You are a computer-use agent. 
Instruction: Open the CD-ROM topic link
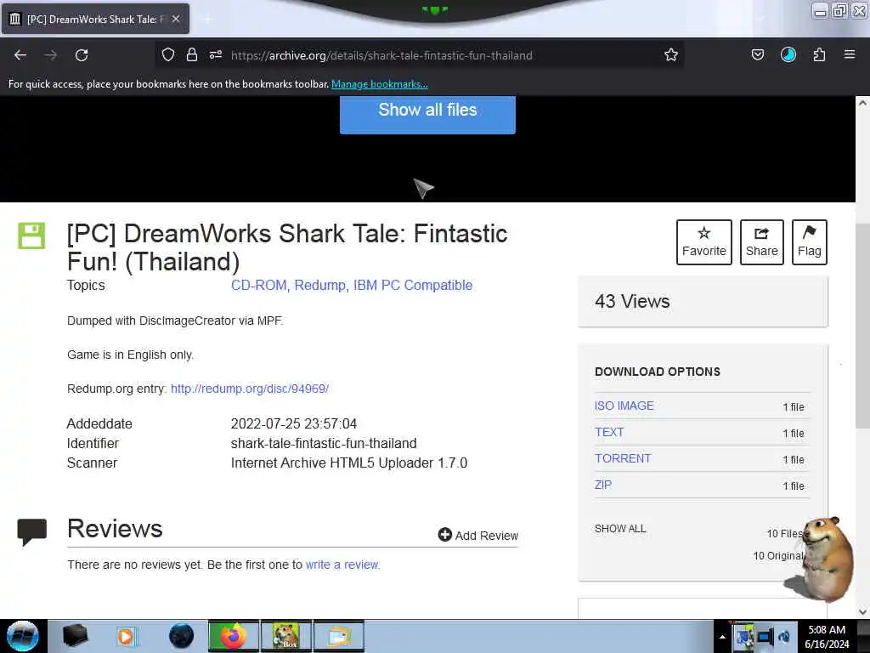point(258,285)
